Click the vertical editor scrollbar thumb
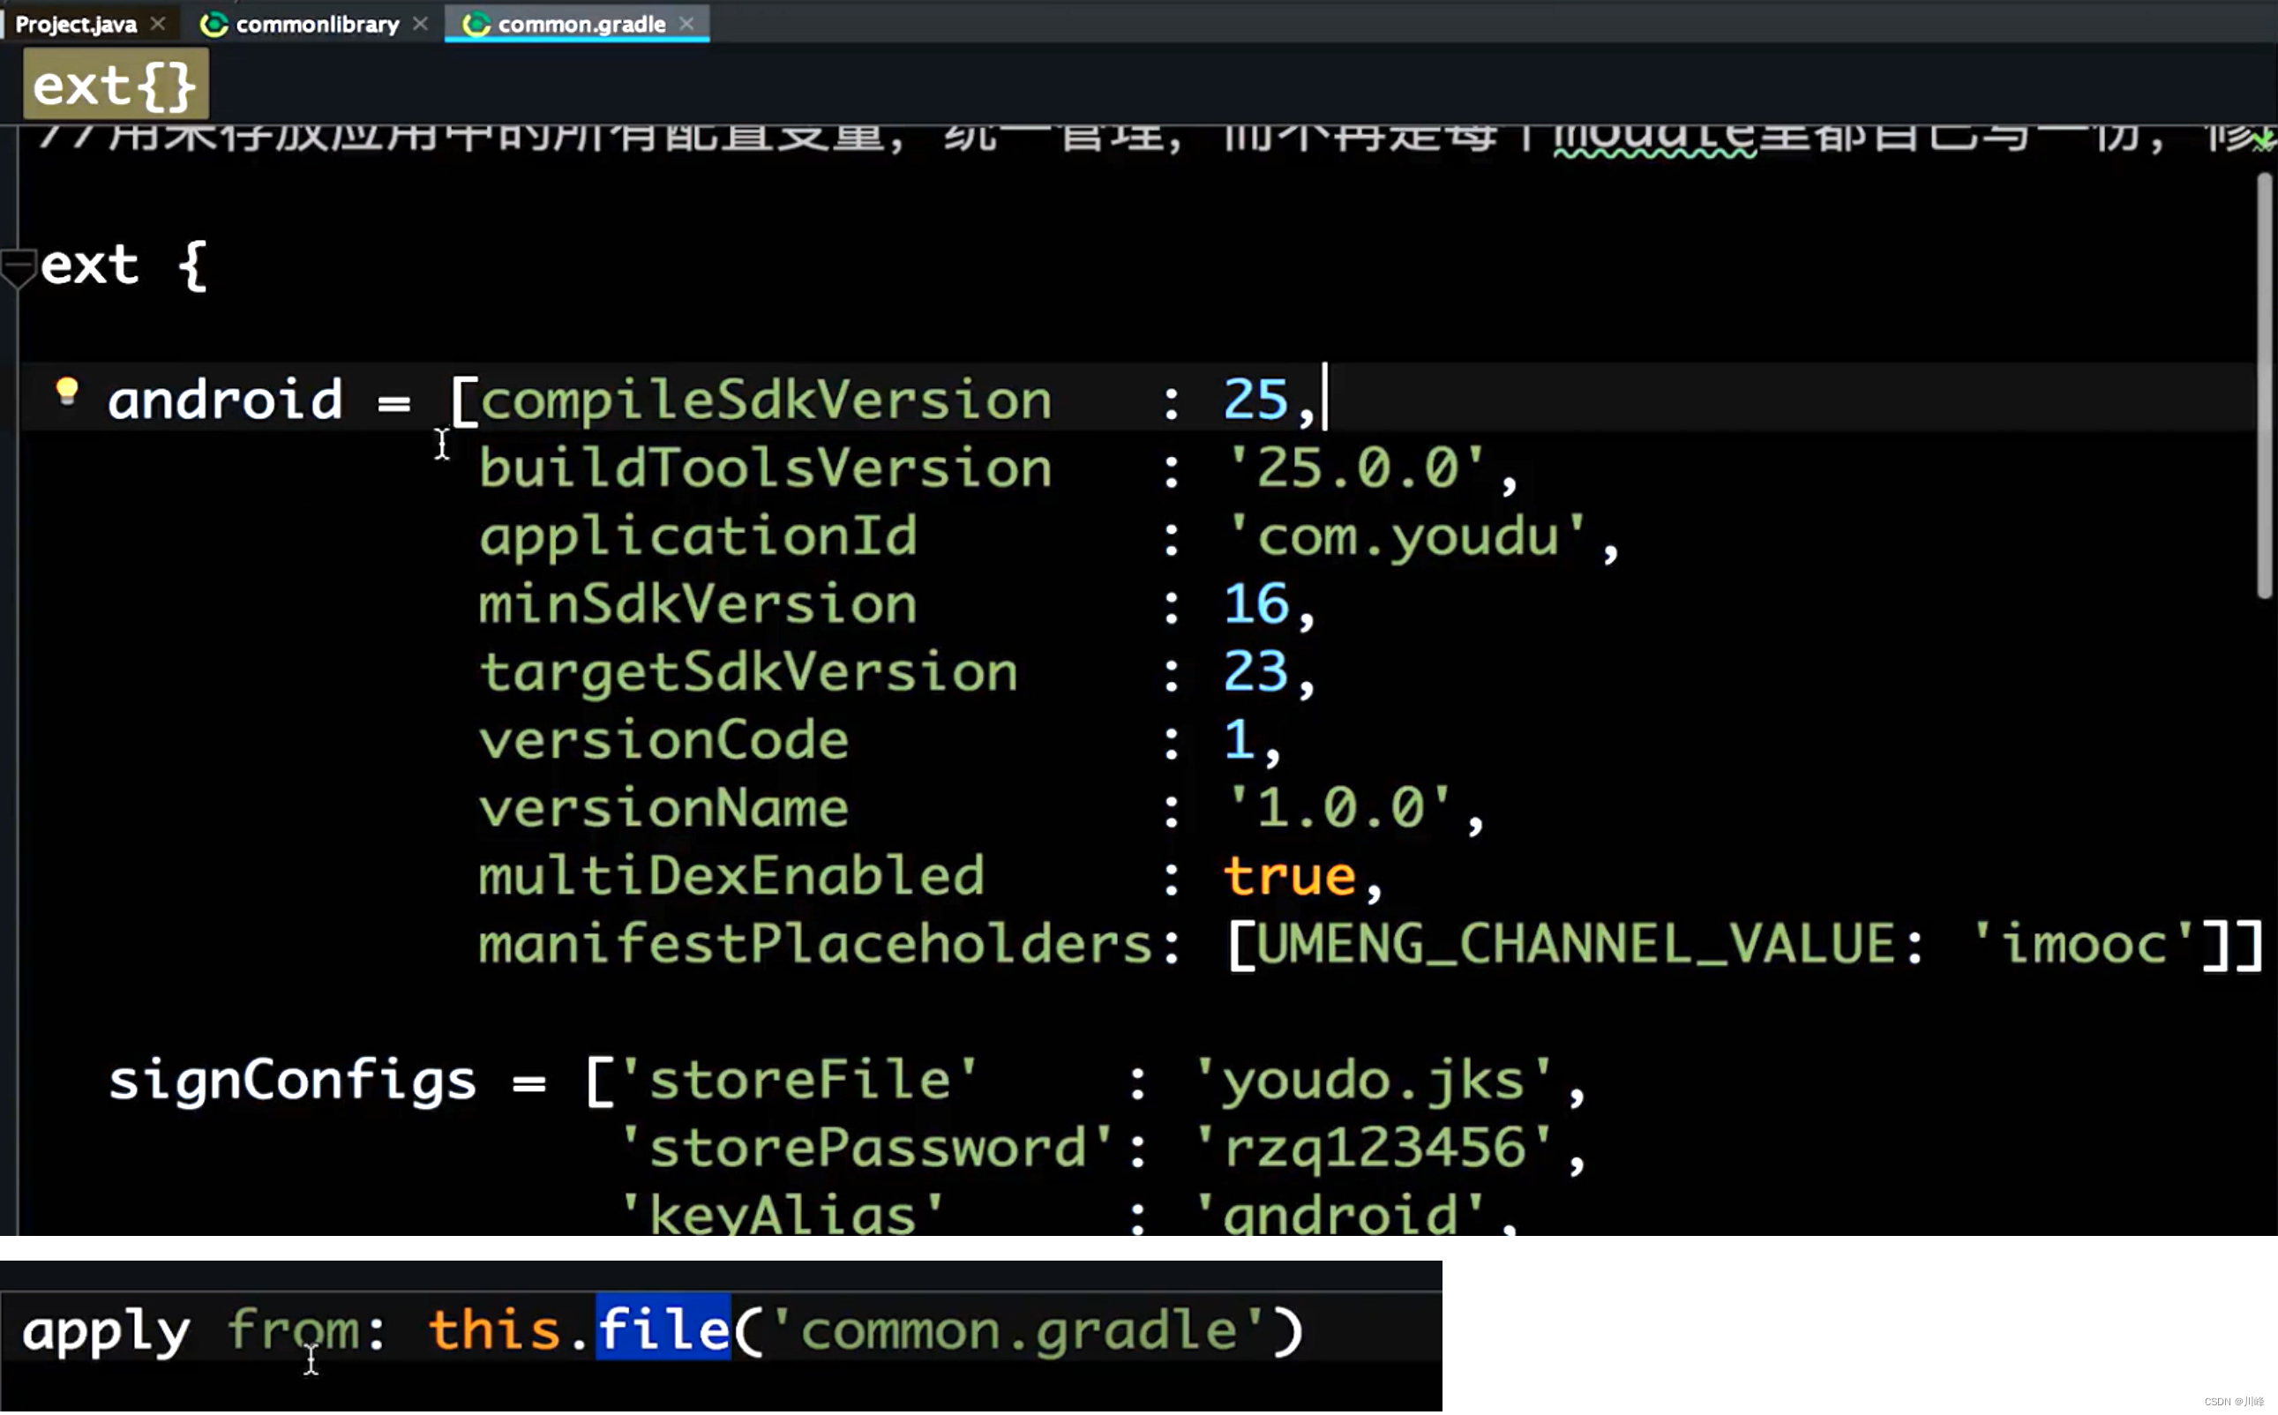This screenshot has width=2278, height=1415. click(x=2264, y=384)
